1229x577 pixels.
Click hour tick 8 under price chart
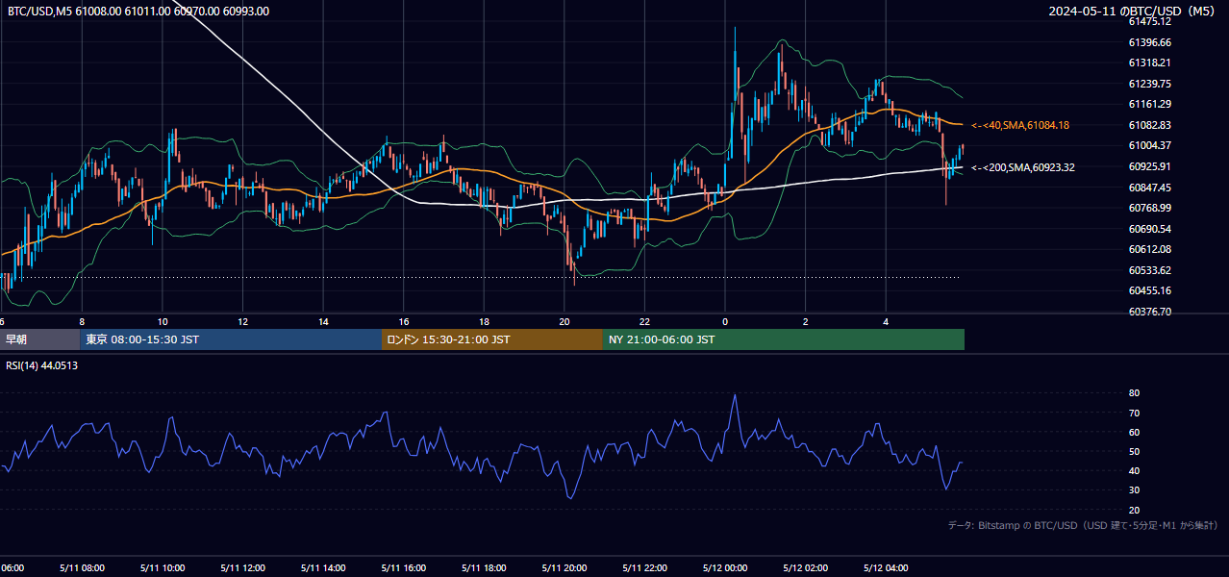point(82,321)
